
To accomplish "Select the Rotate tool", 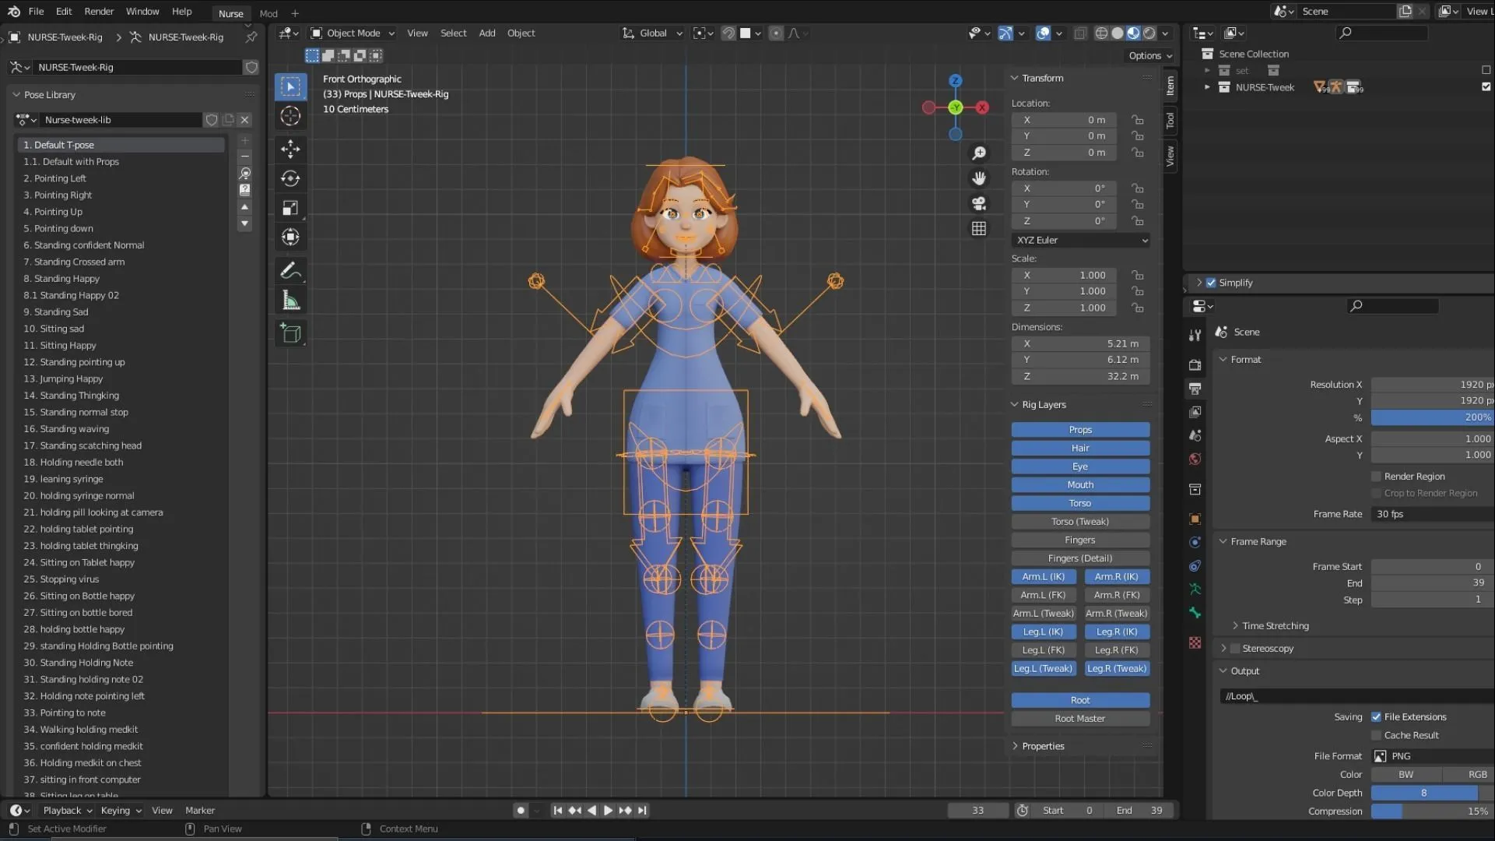I will point(290,178).
